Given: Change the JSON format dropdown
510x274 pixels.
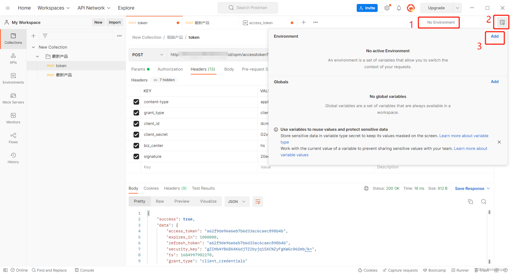Looking at the screenshot, I should (x=237, y=202).
